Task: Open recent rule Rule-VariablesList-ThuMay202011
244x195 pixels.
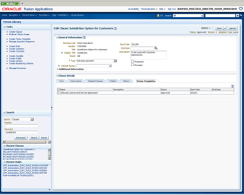Action: tap(18, 176)
